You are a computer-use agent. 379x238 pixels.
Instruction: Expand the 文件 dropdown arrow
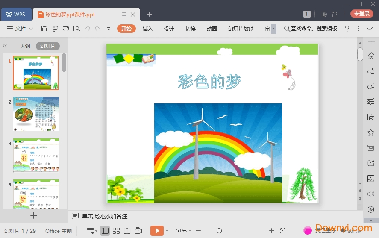(31, 29)
